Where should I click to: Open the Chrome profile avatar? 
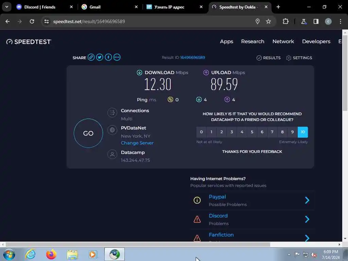point(328,21)
